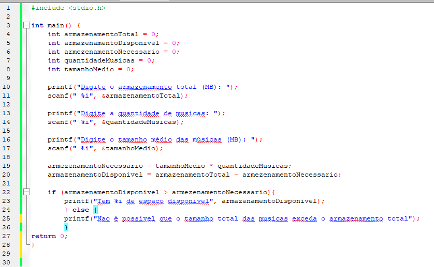The height and width of the screenshot is (267, 434).
Task: Click printf 'Digite o tamanho médio' line
Action: tap(155, 140)
